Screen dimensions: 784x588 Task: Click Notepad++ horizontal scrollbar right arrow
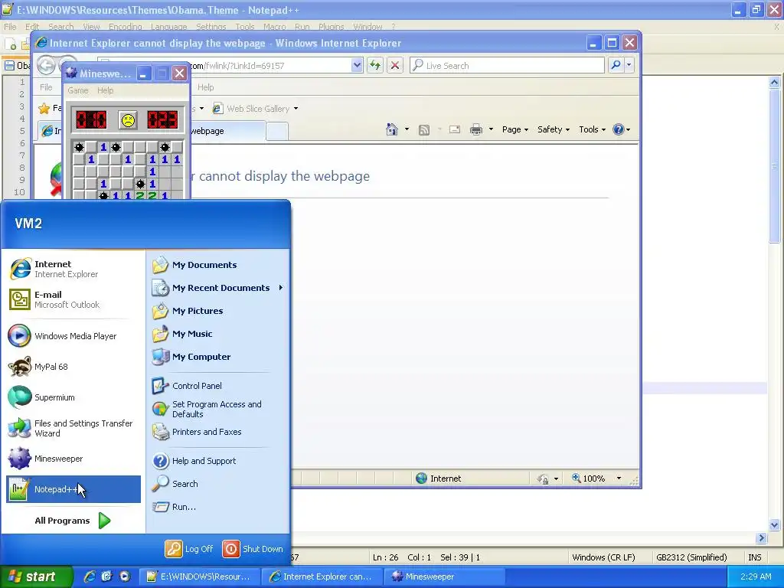pyautogui.click(x=762, y=538)
